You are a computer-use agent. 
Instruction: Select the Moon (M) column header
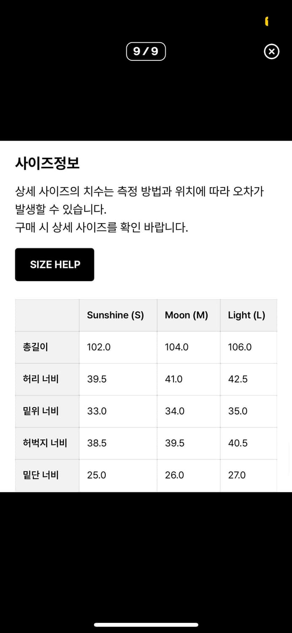pos(186,315)
